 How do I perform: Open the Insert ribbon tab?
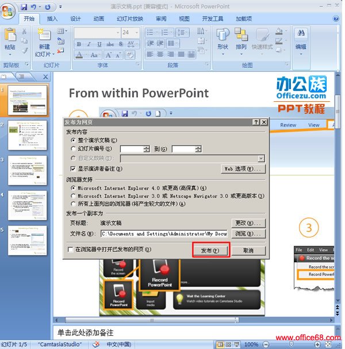tap(52, 19)
